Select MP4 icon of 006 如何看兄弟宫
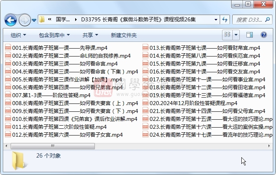 [x=8, y=87]
